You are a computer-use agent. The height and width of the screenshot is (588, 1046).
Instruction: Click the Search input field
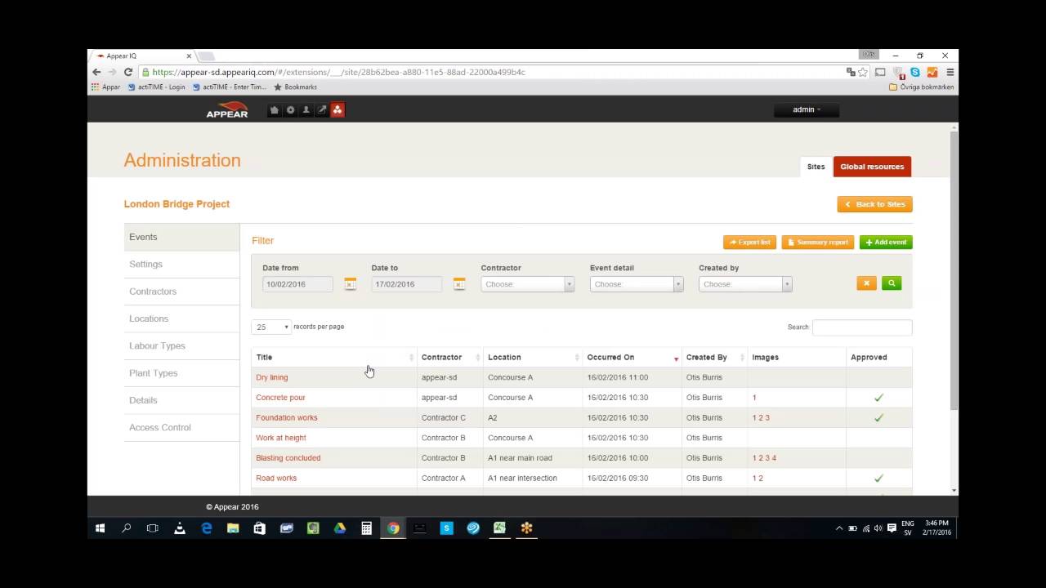[862, 327]
